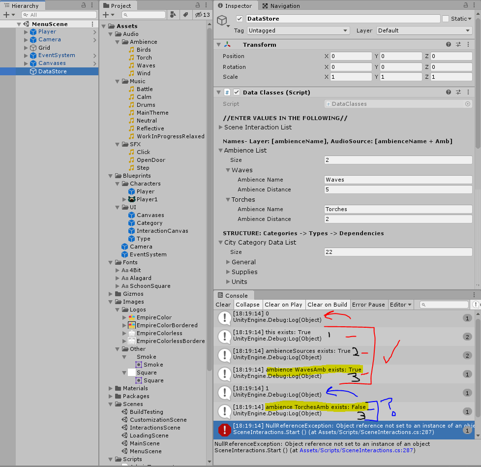Click the DataClasses script object picker
Viewport: 481px width, 467px height.
click(468, 104)
